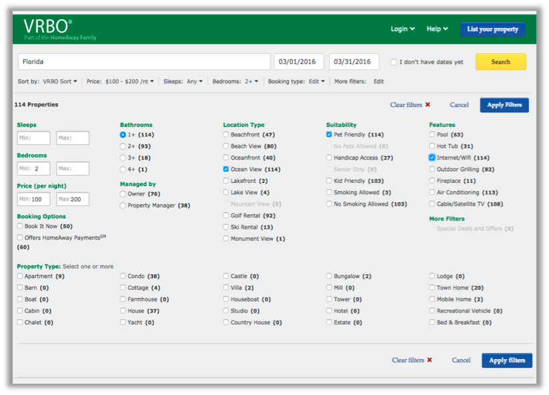Check Bungalow property type
Image resolution: width=549 pixels, height=395 pixels.
click(x=329, y=276)
